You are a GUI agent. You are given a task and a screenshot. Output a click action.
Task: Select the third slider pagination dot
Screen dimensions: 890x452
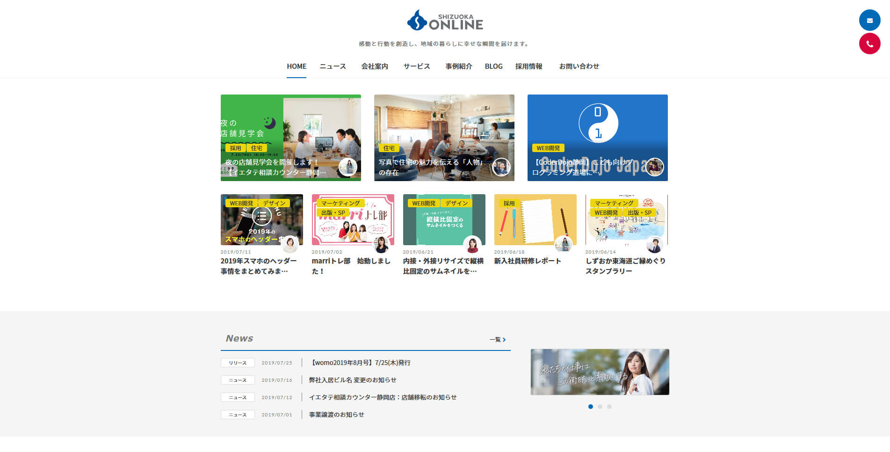609,407
